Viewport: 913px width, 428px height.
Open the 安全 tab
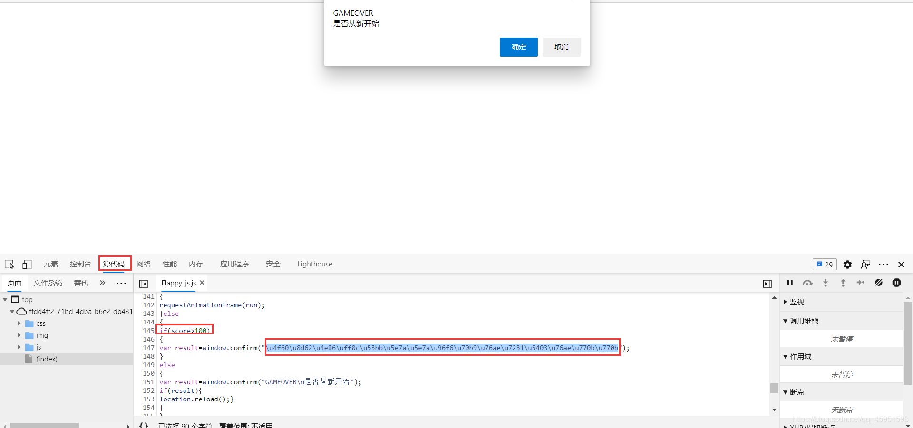click(x=273, y=264)
